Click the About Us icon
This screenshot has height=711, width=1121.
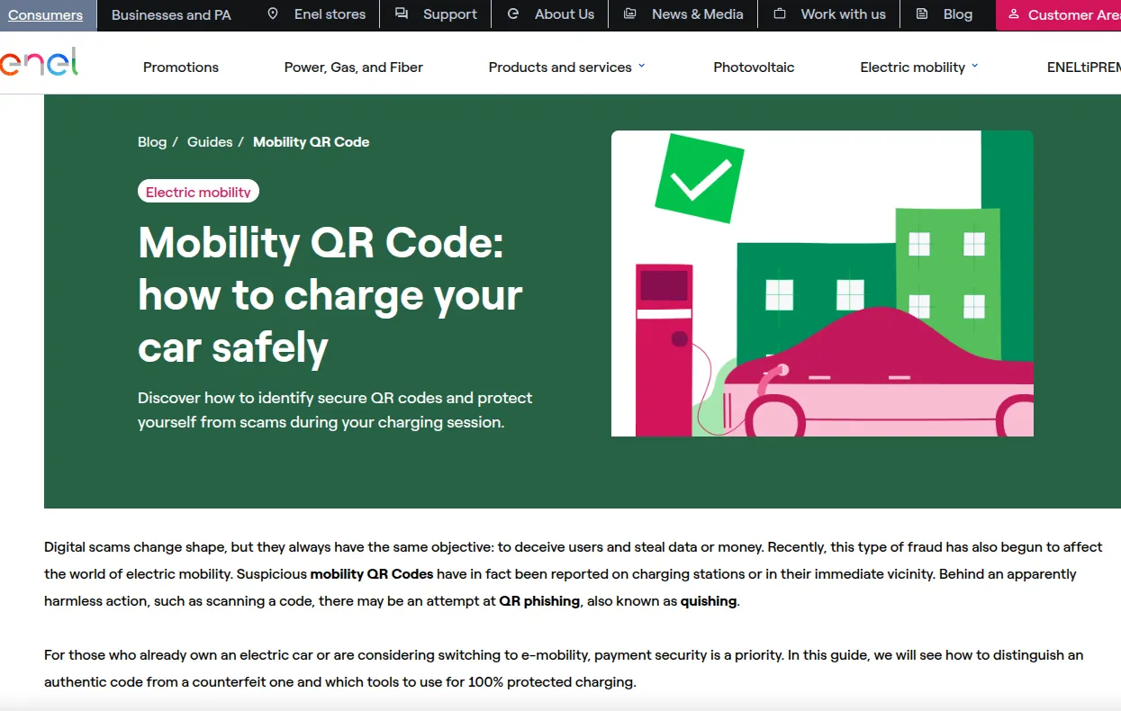513,14
